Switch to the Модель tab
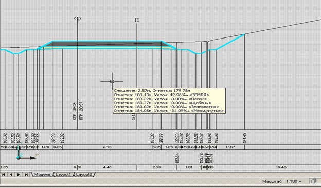 coord(42,175)
